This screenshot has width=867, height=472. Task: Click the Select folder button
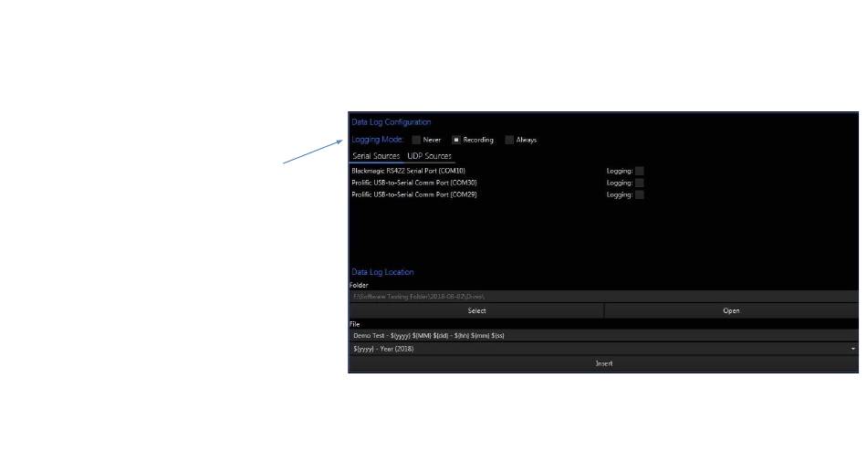tap(476, 311)
